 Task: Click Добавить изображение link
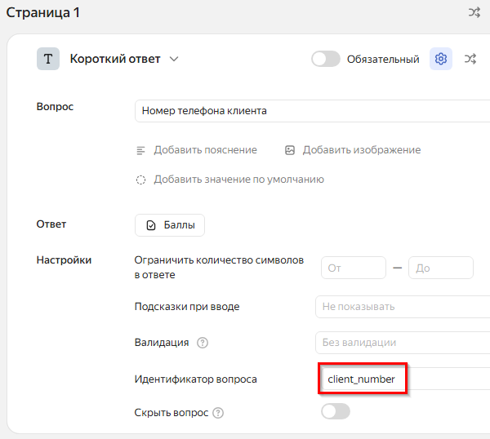click(362, 150)
